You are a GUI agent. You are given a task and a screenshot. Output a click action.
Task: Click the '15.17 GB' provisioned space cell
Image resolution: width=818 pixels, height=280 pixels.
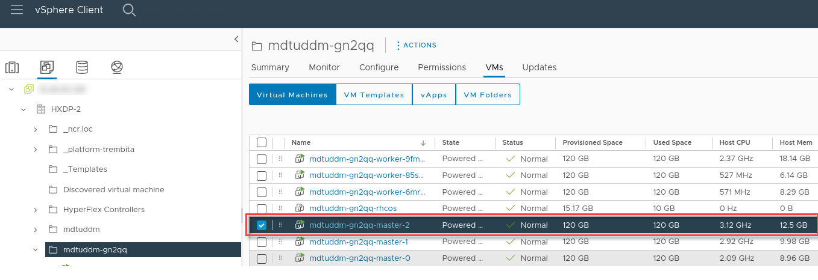coord(577,208)
